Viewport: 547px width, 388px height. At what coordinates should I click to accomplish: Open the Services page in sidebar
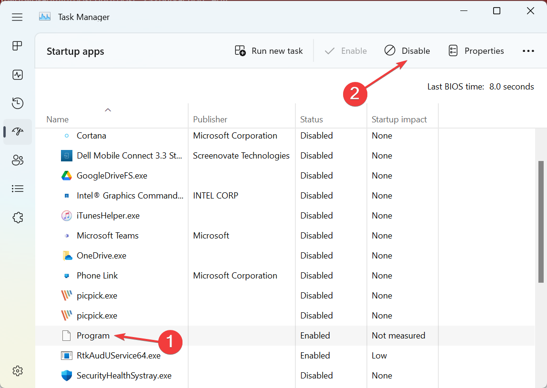(18, 218)
